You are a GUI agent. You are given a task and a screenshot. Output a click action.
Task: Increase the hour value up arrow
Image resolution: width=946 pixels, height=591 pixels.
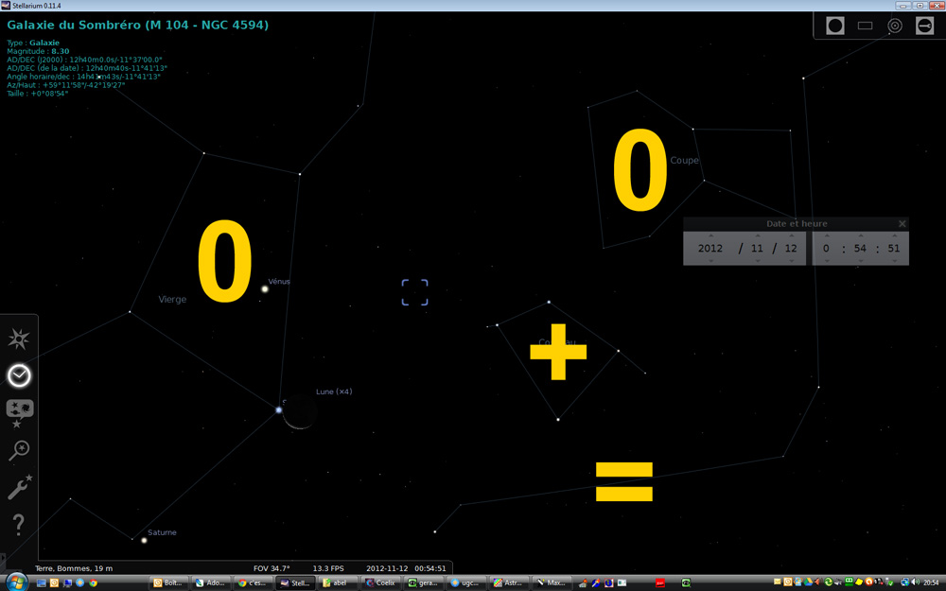pos(827,235)
